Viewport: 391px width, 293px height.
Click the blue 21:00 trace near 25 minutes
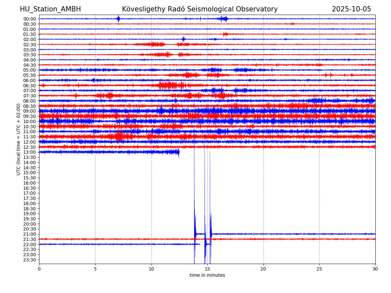(319, 234)
